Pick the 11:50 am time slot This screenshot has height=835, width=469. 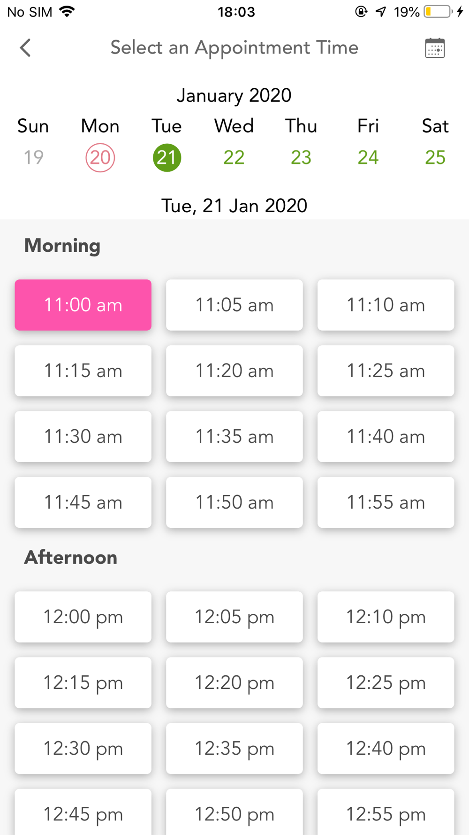(234, 502)
